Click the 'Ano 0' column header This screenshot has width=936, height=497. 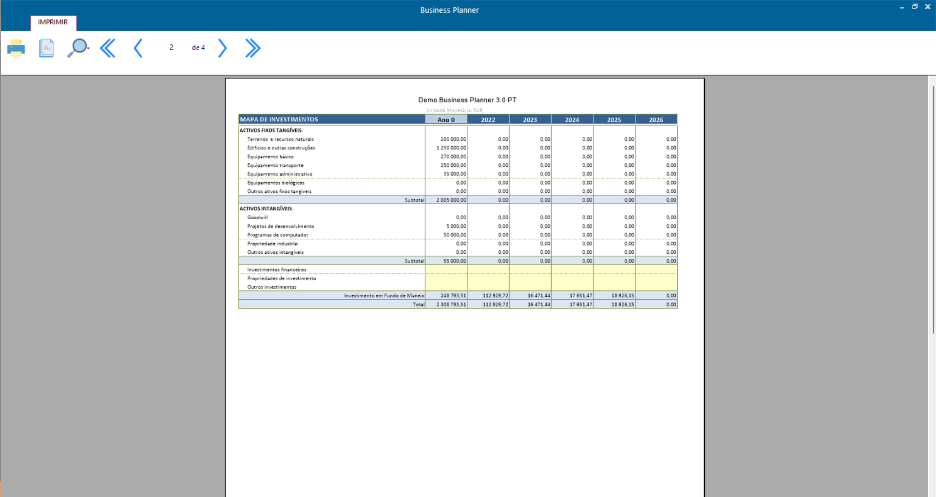click(x=446, y=119)
